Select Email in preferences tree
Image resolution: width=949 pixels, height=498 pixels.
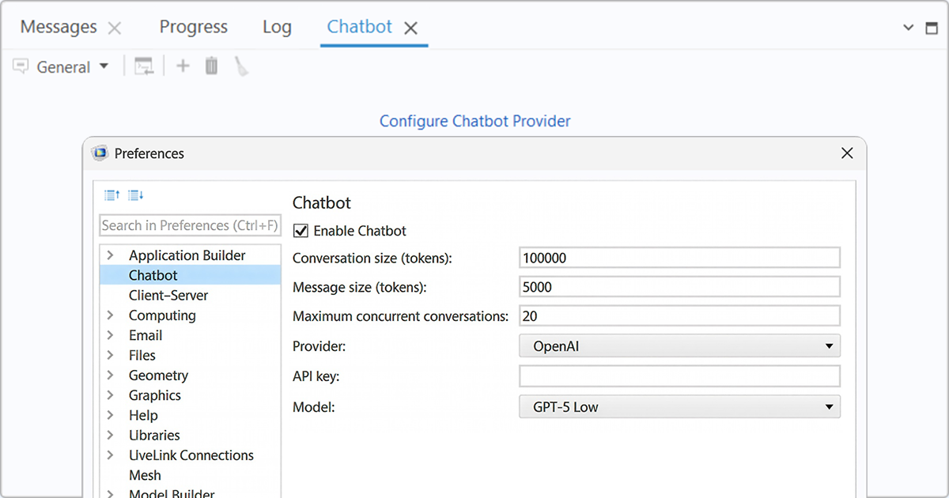tap(146, 335)
